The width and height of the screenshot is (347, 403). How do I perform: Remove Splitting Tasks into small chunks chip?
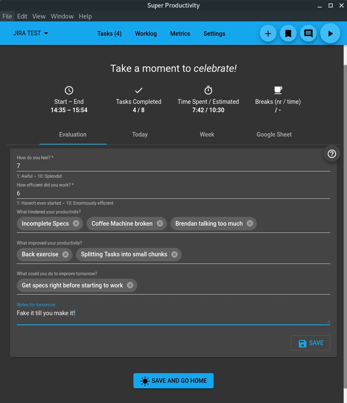click(174, 254)
